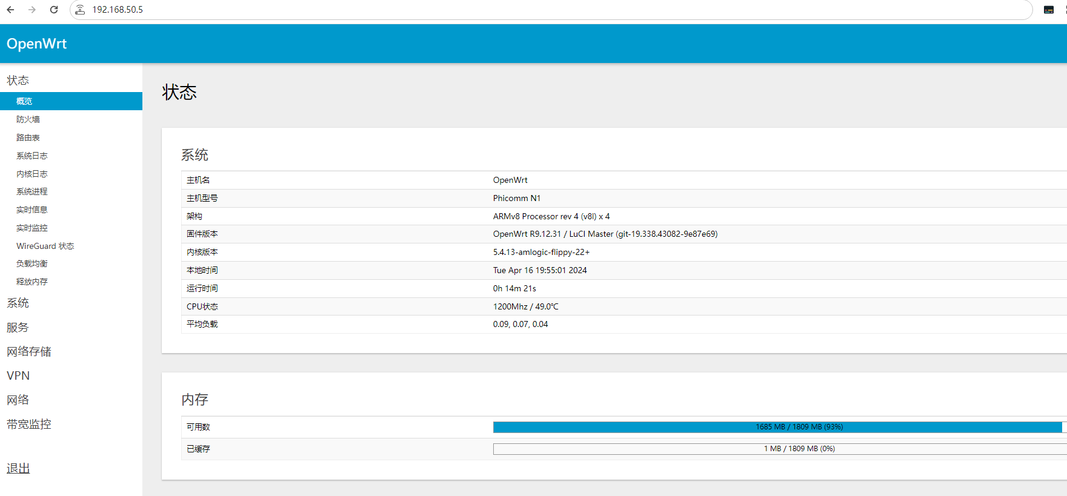This screenshot has height=496, width=1067.
Task: Select the Phicomm N1 model value
Action: [517, 198]
